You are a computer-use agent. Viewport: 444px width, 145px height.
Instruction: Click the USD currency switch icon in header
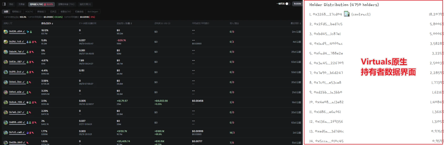click(x=169, y=24)
